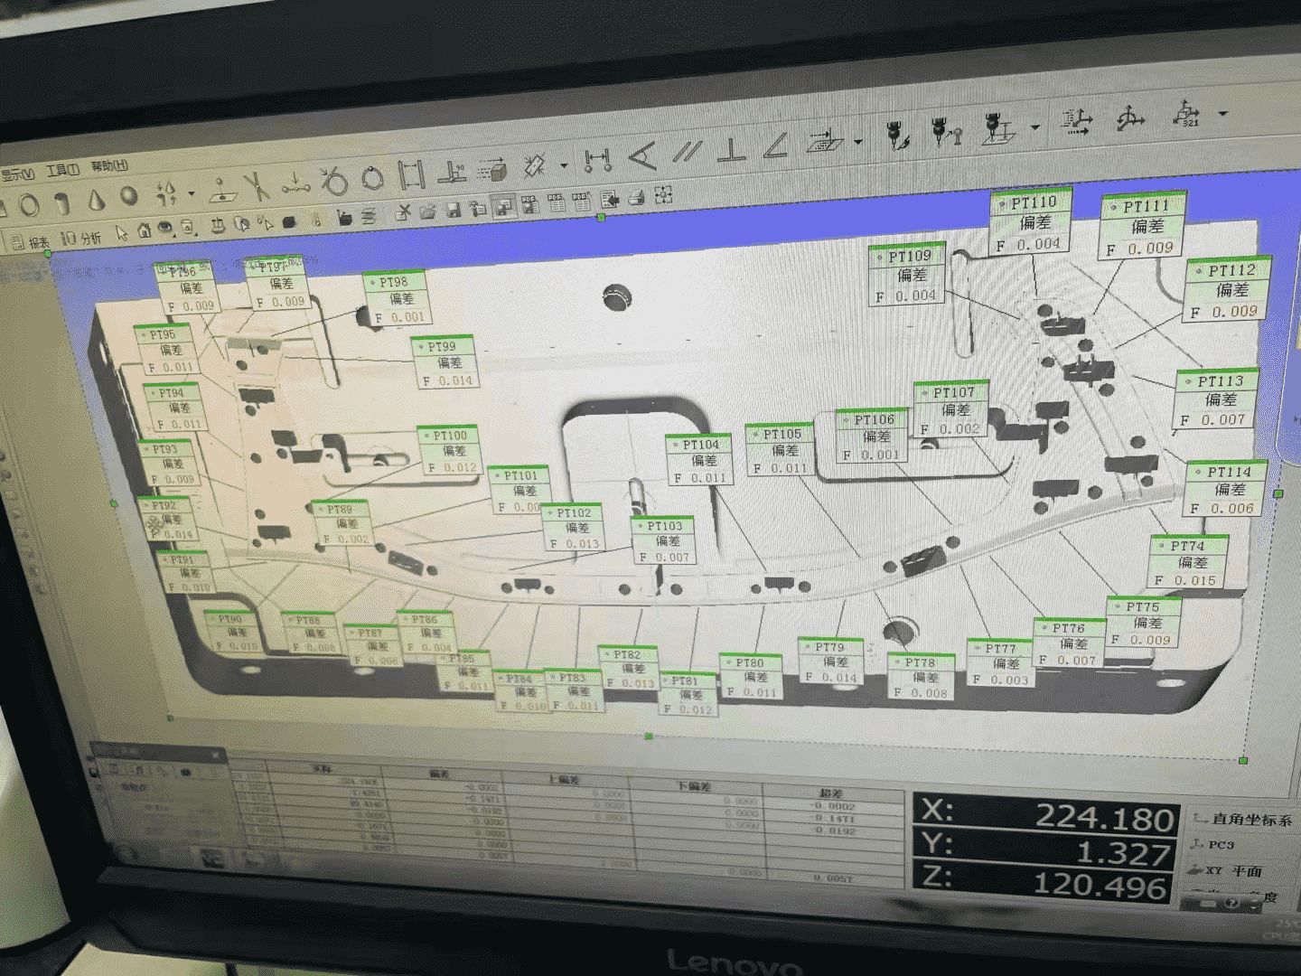The height and width of the screenshot is (976, 1301).
Task: Open the 工具(T) menu
Action: [62, 170]
